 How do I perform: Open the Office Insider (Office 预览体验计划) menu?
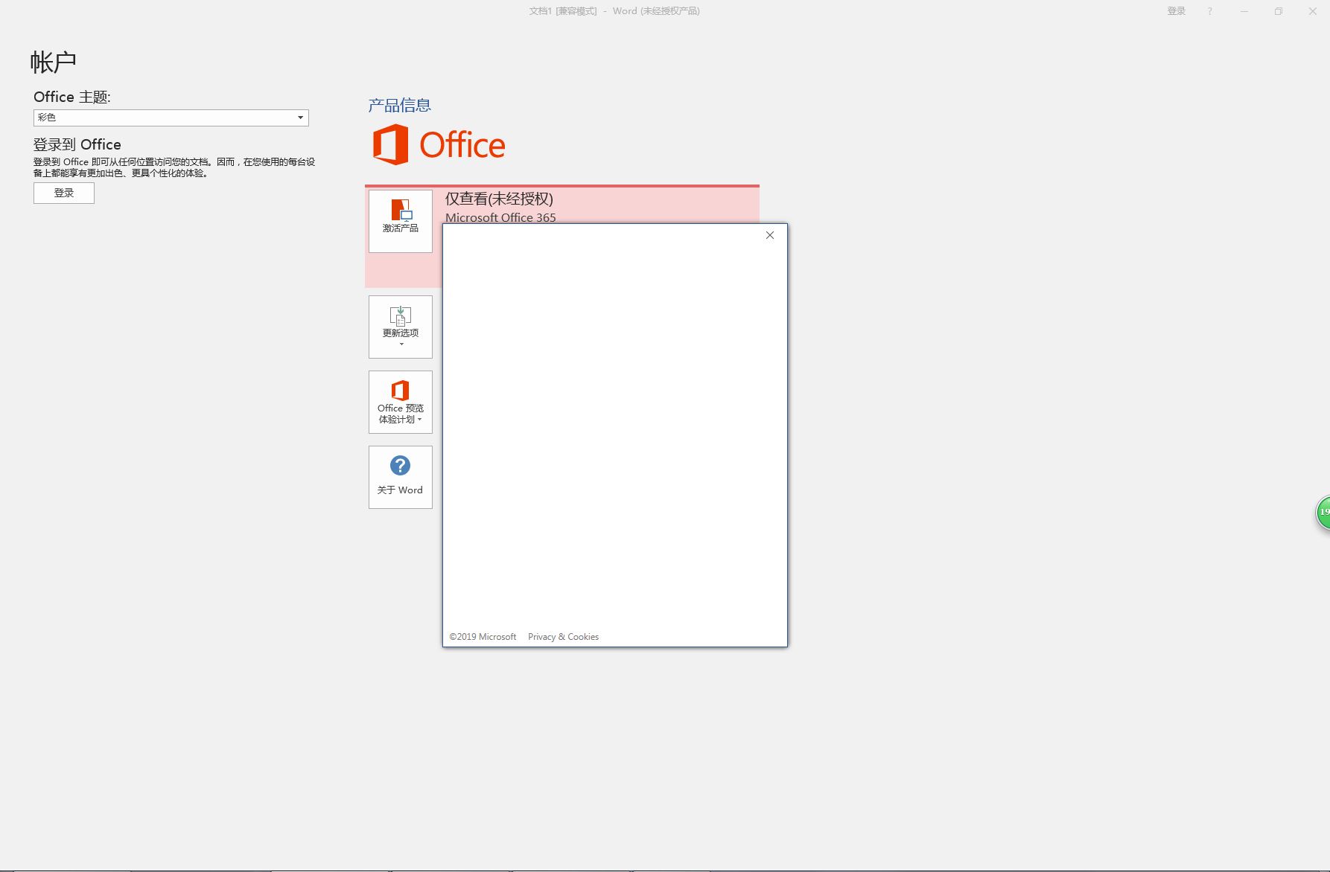(x=401, y=402)
